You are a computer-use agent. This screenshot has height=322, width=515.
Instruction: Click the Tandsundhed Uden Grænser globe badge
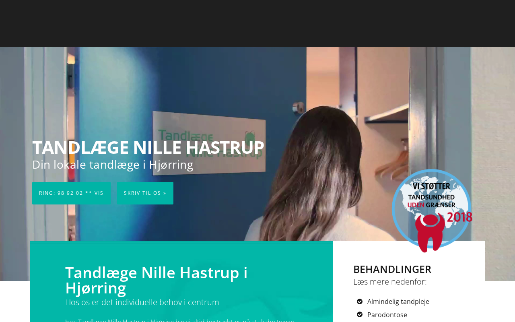pos(432,211)
